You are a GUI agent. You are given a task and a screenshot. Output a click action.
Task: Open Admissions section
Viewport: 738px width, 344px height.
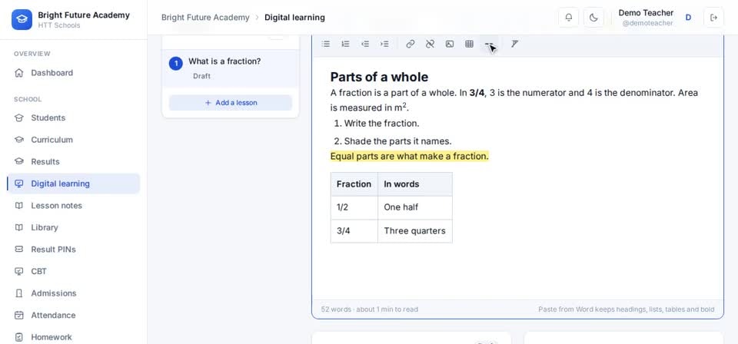74,293
